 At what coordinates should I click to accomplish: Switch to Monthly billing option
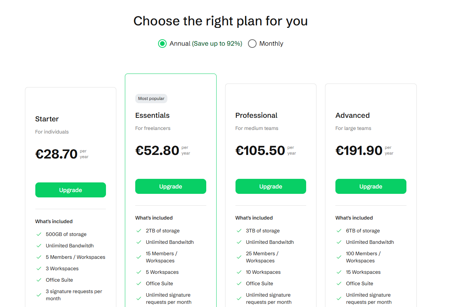coord(252,44)
